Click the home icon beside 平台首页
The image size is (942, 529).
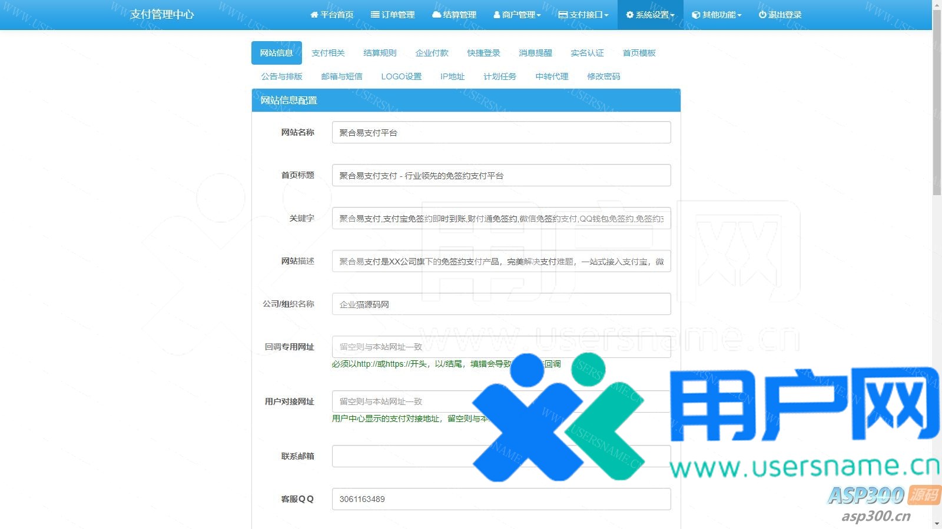(314, 15)
